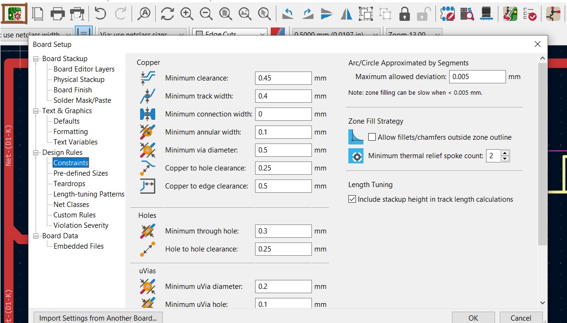This screenshot has width=567, height=323.
Task: Close the Board Setup dialog
Action: coord(538,44)
